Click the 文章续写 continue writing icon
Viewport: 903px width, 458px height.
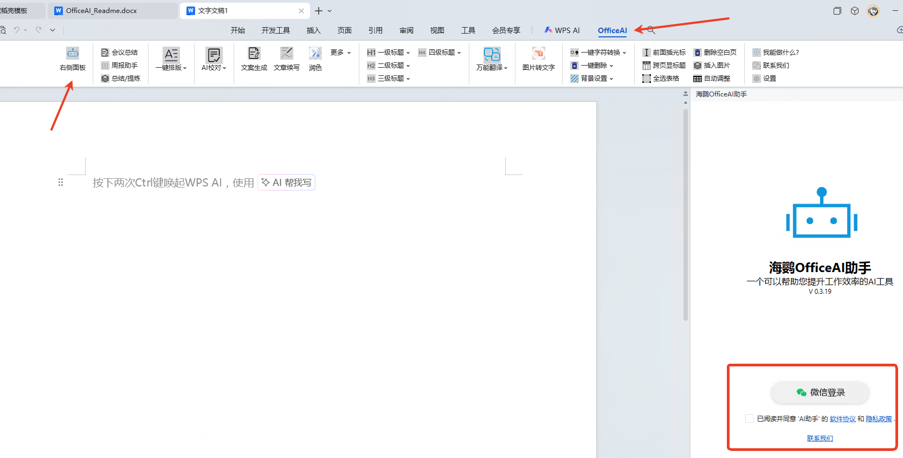click(287, 59)
